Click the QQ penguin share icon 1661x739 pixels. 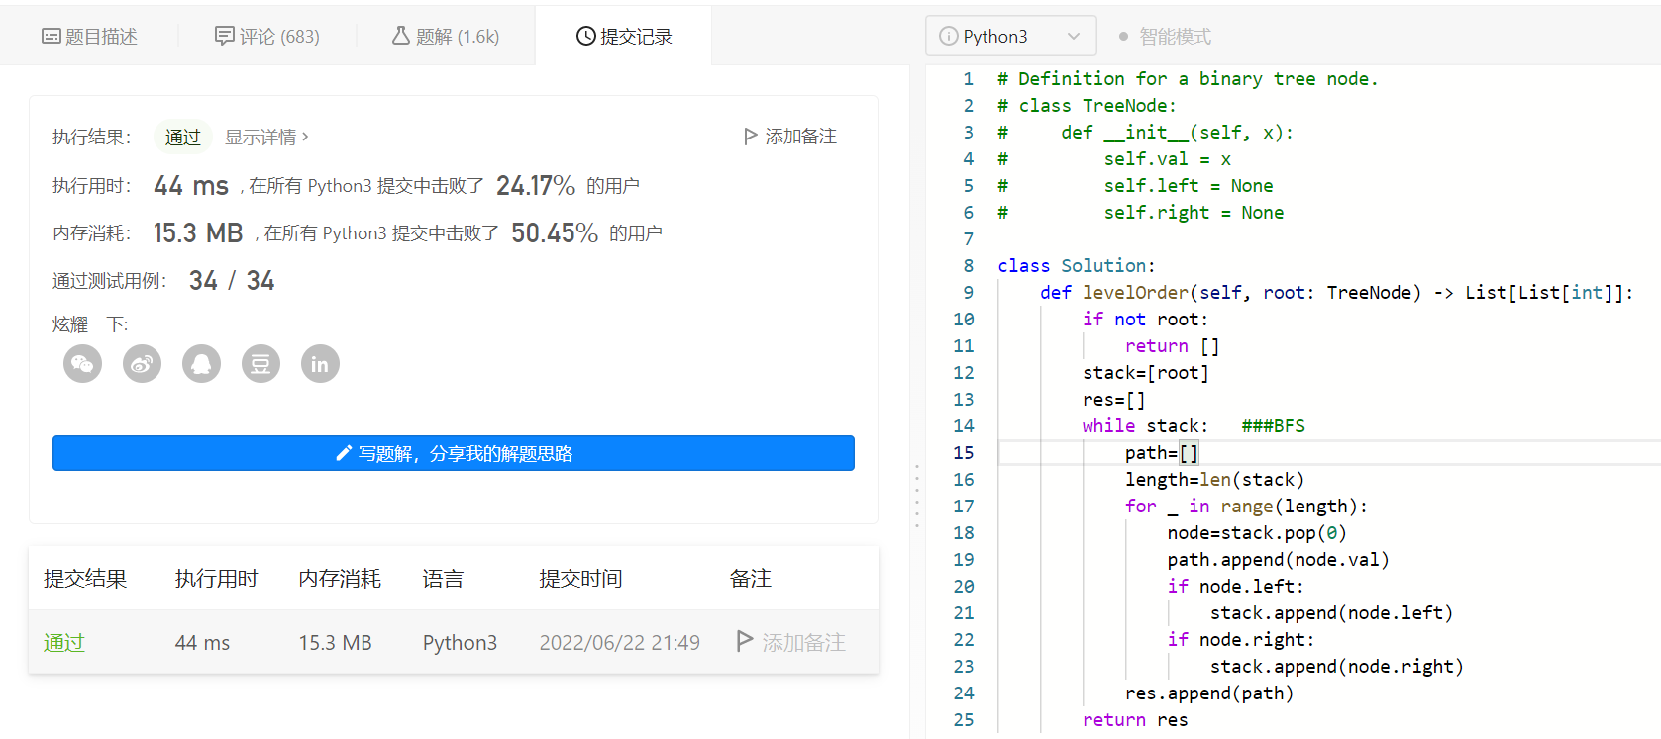(x=201, y=364)
